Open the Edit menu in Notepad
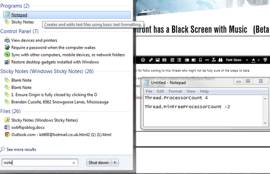Image resolution: width=270 pixels, height=174 pixels. pyautogui.click(x=160, y=92)
